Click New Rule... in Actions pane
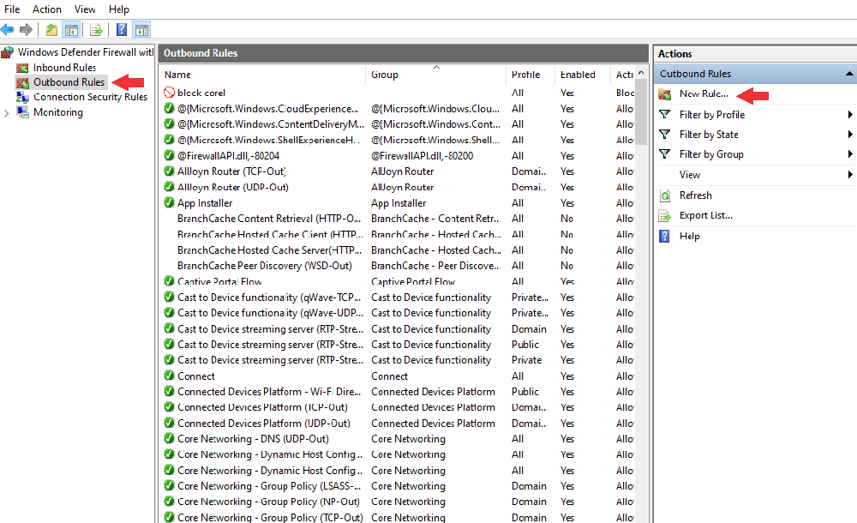This screenshot has width=857, height=523. tap(704, 93)
